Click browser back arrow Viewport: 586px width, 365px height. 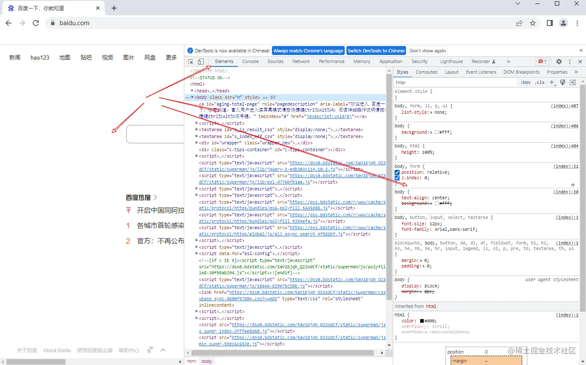[9, 23]
